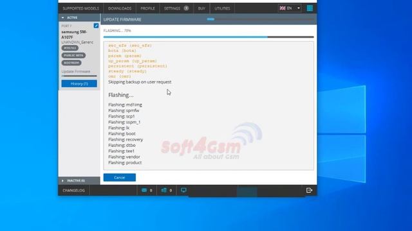The image size is (412, 231).
Task: Click the 'Flashing...' log heading
Action: click(x=121, y=95)
